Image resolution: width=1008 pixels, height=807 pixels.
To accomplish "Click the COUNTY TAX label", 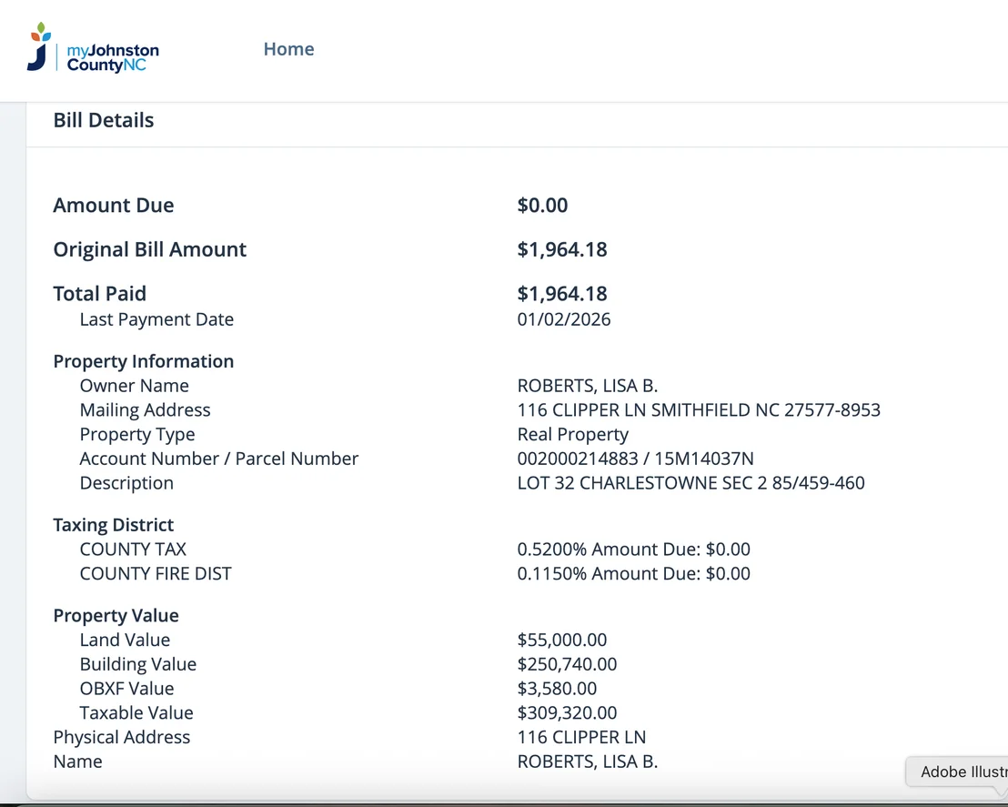I will (x=133, y=550).
